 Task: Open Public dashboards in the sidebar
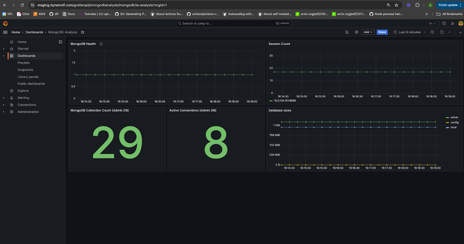click(x=31, y=84)
